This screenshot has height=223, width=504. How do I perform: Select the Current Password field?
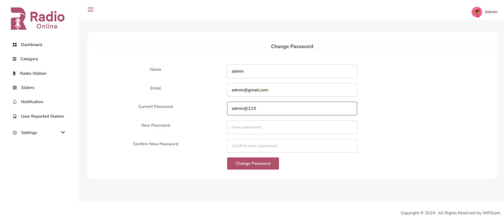(x=292, y=108)
